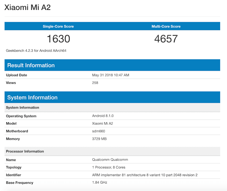
Task: Click the Model label
Action: click(x=11, y=124)
